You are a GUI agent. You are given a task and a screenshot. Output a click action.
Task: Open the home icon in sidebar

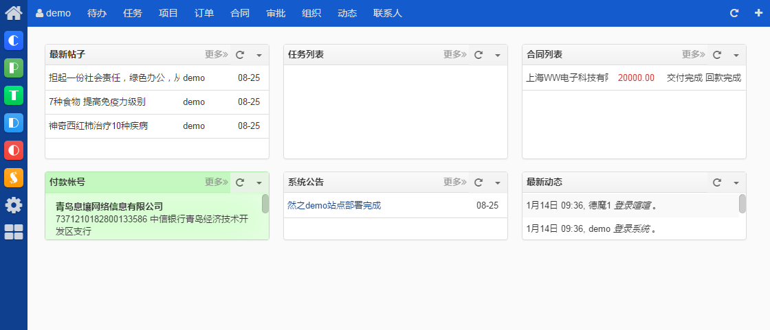pos(13,13)
